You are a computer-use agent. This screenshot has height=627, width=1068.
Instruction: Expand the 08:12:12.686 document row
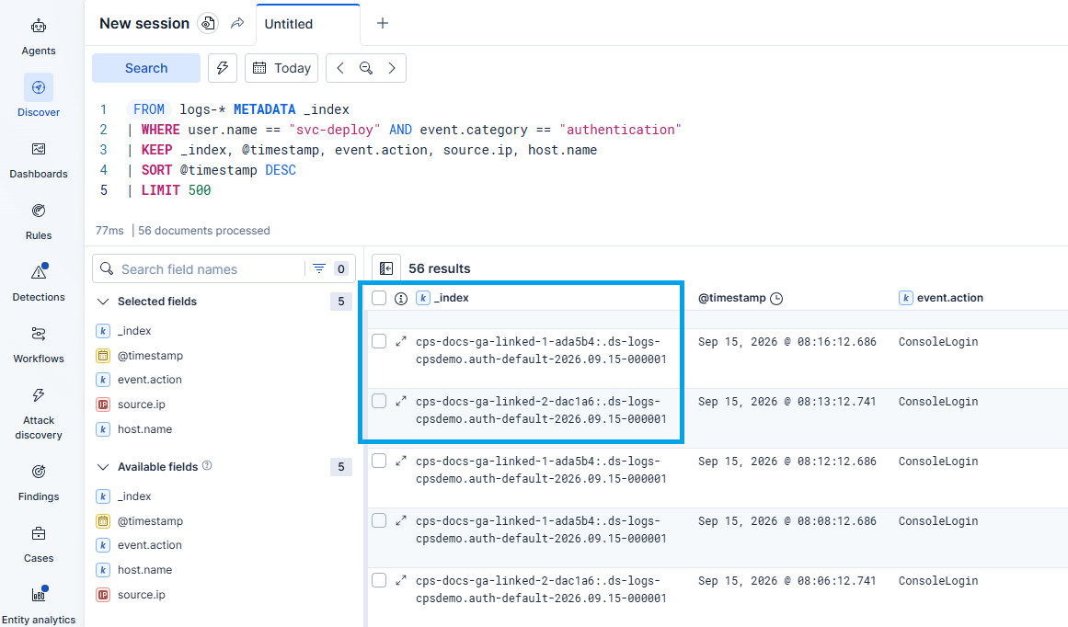[401, 461]
